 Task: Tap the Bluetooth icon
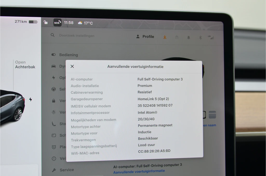(x=200, y=37)
